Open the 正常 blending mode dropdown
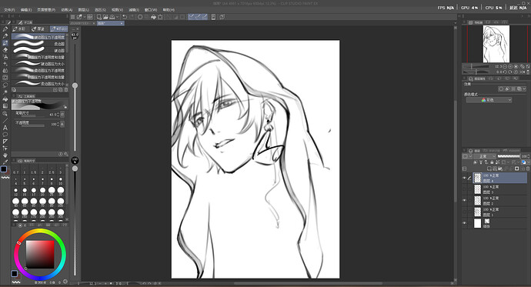Viewport: 531px width, 287px height. point(485,156)
